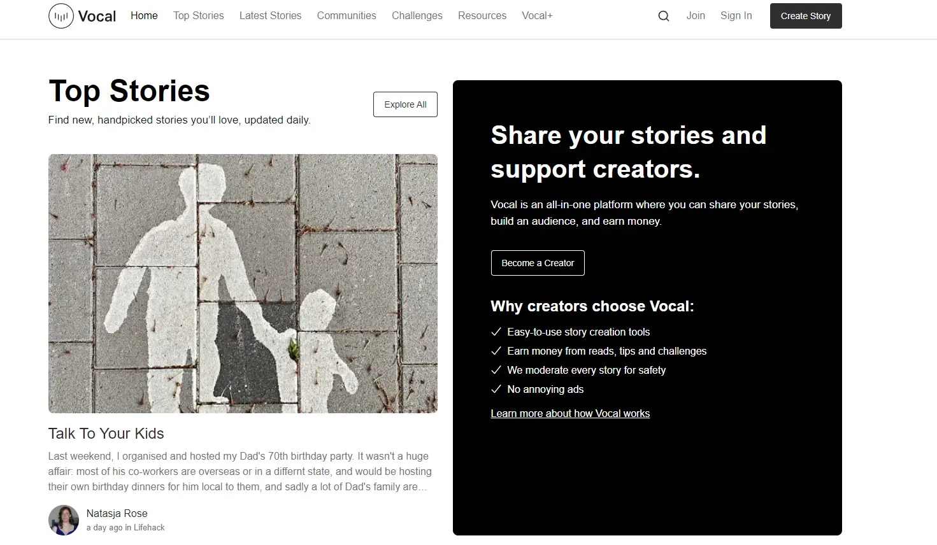Viewport: 937px width, 545px height.
Task: Open the Communities nav item
Action: (x=347, y=16)
